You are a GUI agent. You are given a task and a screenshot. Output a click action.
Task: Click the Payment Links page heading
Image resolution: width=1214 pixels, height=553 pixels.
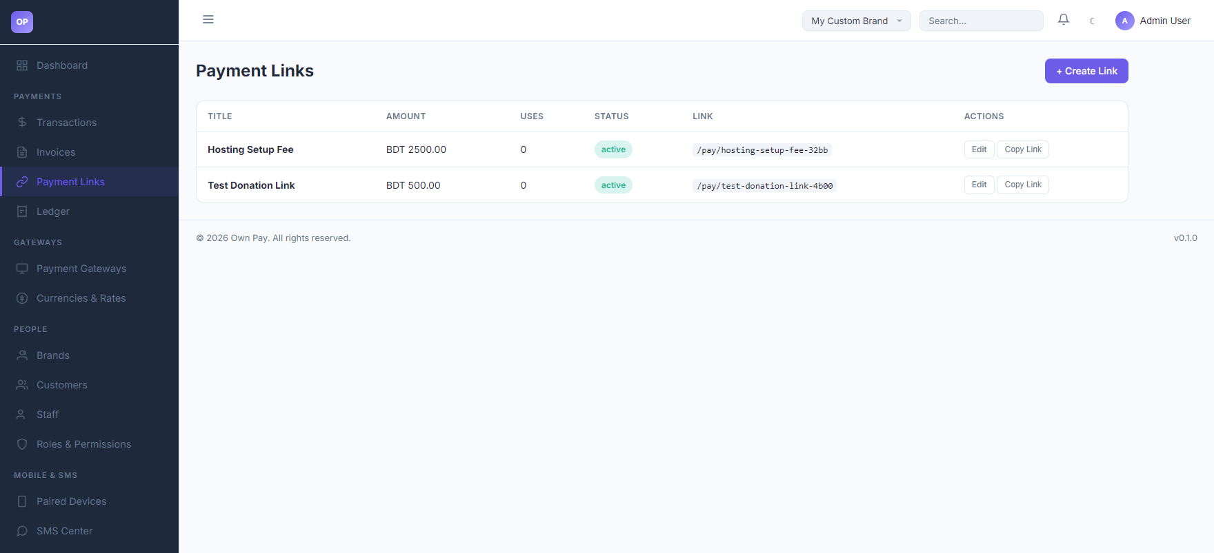coord(255,71)
